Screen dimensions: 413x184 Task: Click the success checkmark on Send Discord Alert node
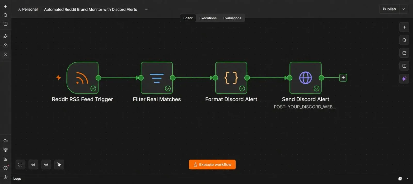coord(316,89)
